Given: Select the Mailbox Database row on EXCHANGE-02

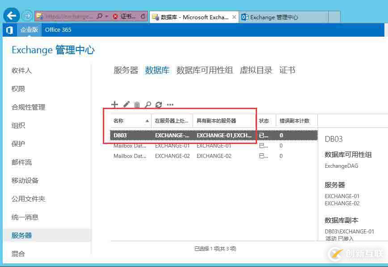Looking at the screenshot, I should tap(214, 156).
